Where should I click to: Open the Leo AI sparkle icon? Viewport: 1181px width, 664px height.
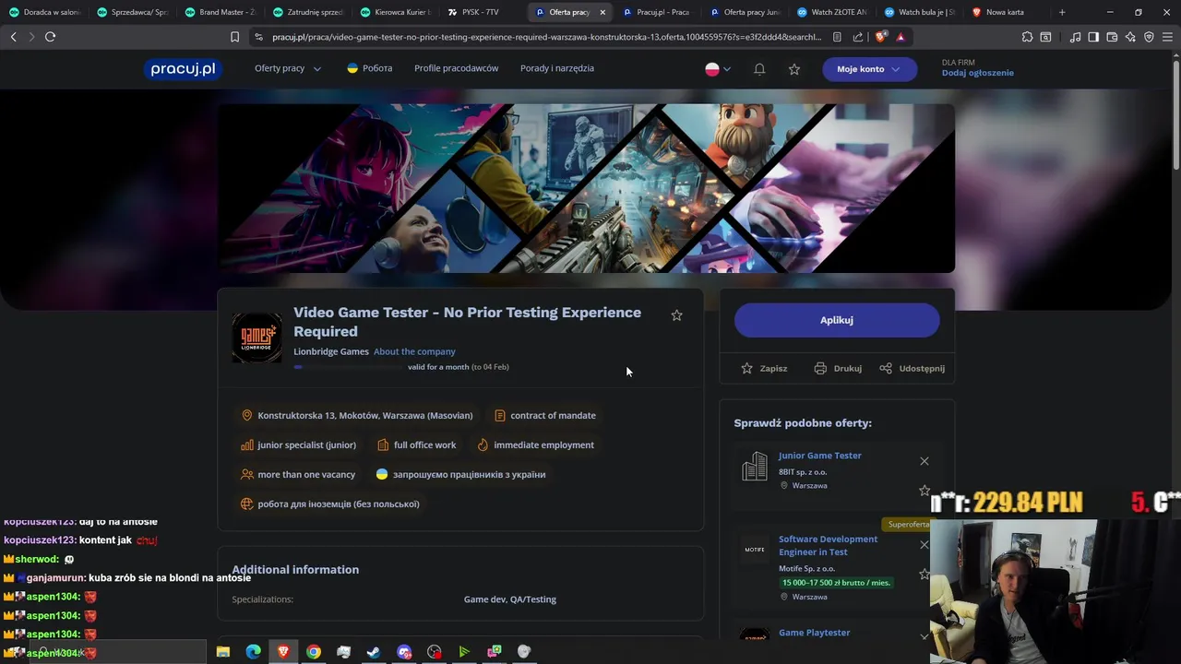coord(1130,37)
